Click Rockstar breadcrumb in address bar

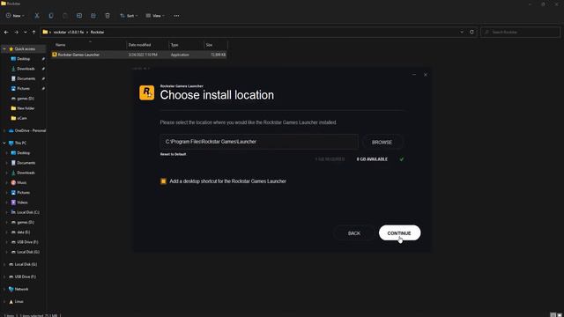pyautogui.click(x=97, y=32)
